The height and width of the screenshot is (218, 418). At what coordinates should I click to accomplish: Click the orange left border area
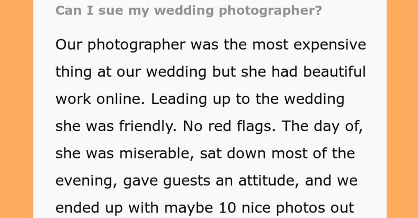[16, 109]
